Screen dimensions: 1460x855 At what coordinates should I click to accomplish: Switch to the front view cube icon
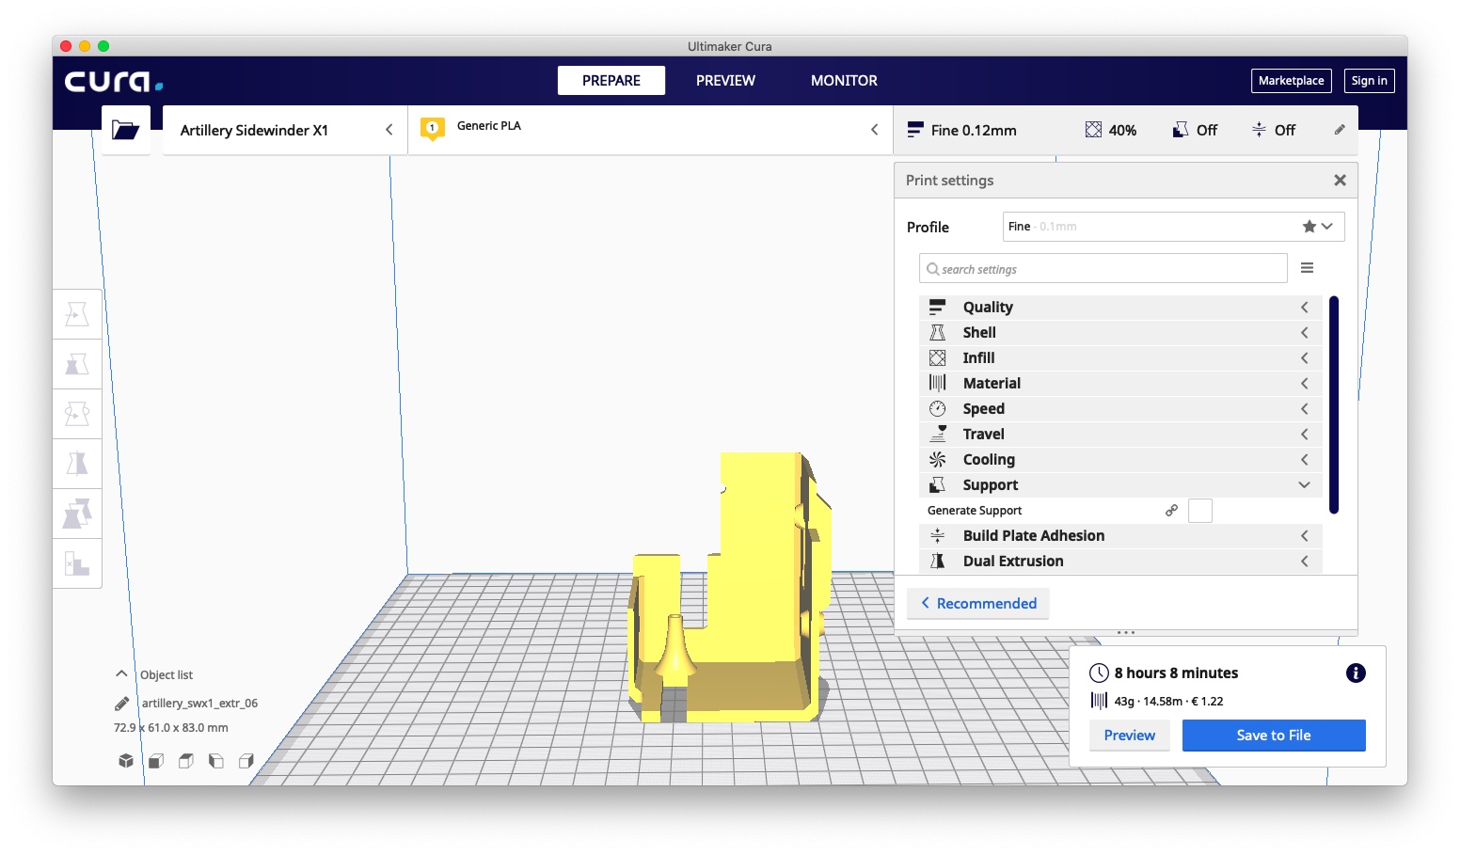tap(156, 760)
